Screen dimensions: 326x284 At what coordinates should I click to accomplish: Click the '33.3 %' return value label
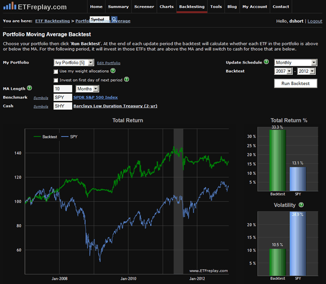point(277,127)
